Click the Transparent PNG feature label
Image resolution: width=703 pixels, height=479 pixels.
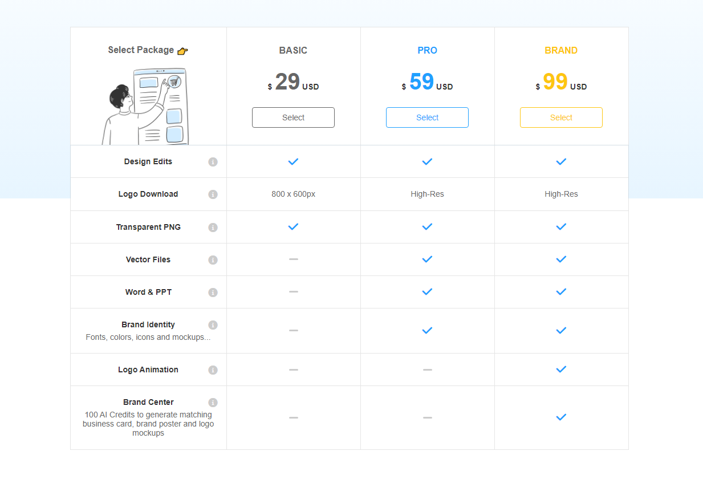(148, 227)
